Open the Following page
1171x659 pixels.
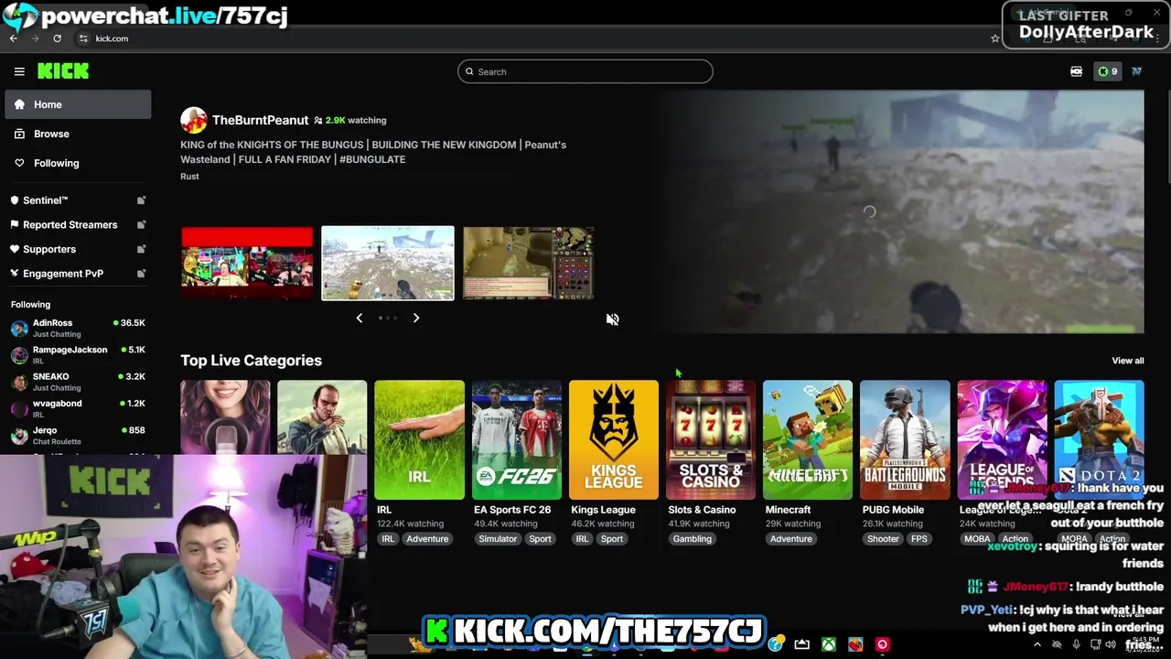click(78, 163)
